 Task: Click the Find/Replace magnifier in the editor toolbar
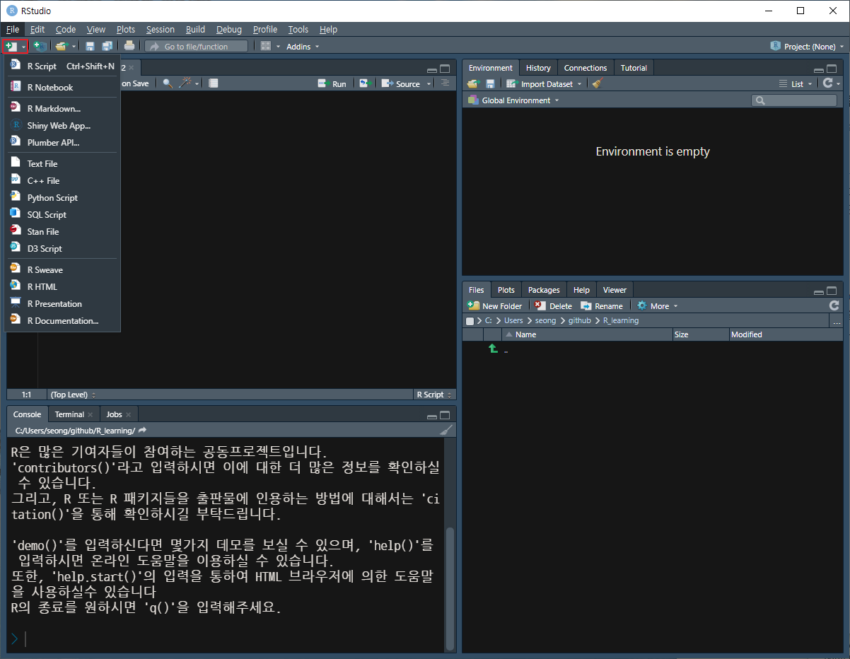click(167, 83)
